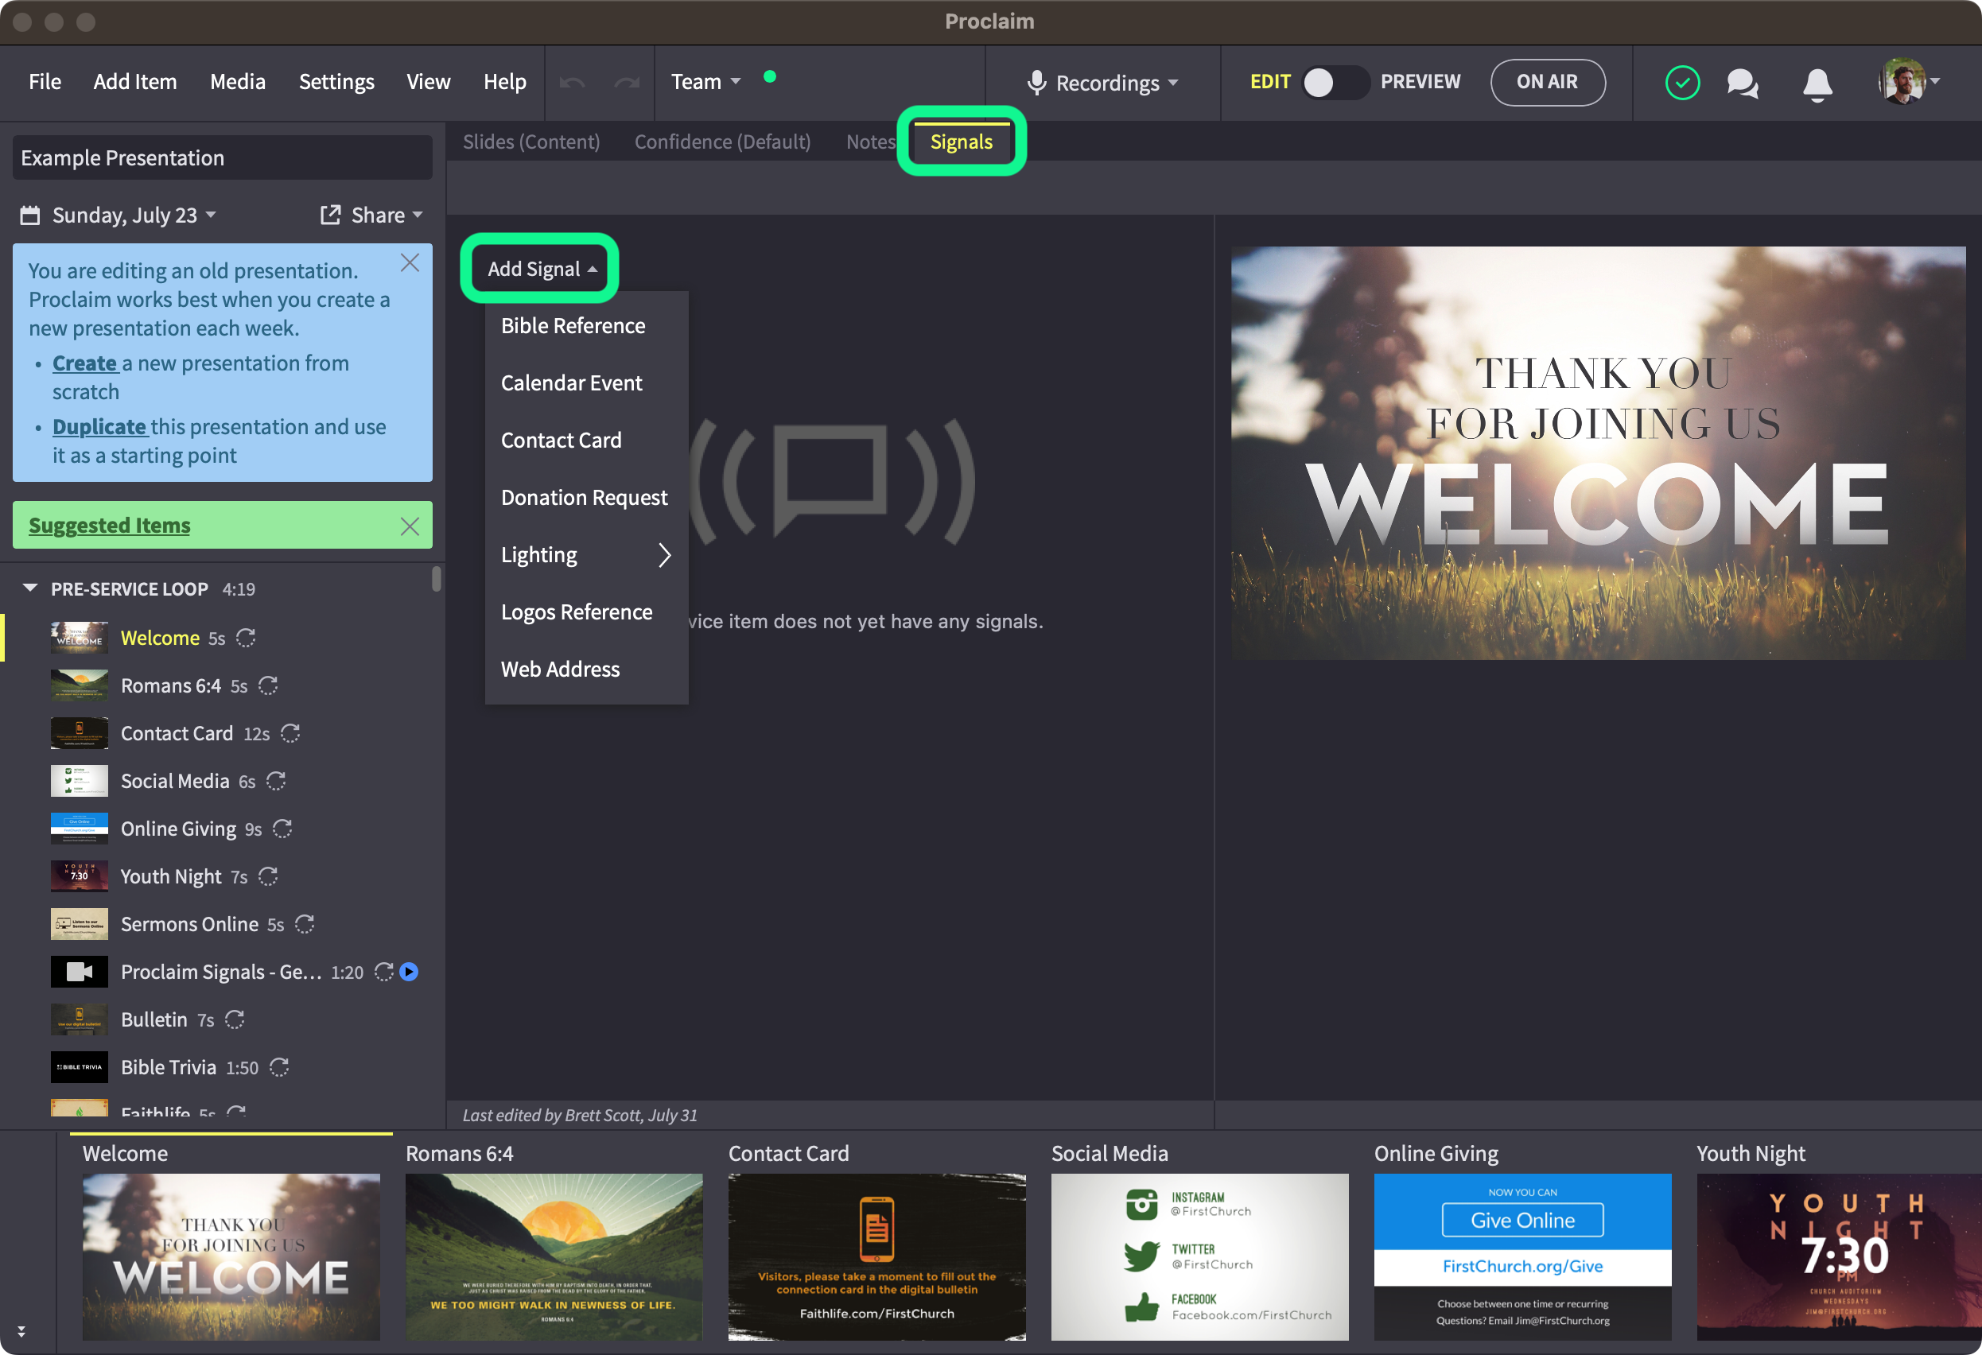Toggle loop icon on Sermons Online item
This screenshot has width=1982, height=1355.
[305, 924]
